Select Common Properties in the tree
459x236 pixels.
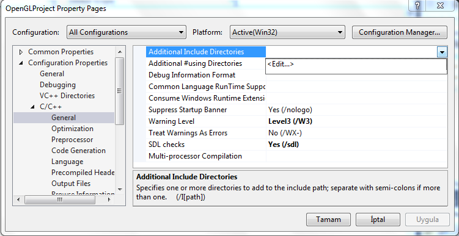61,52
